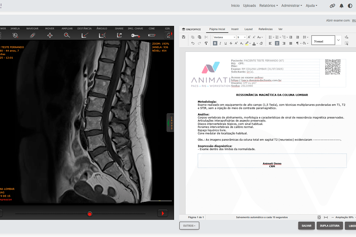Expand the paragraph styles gallery arrow
Screen dimensions: 356x237
click(338, 40)
